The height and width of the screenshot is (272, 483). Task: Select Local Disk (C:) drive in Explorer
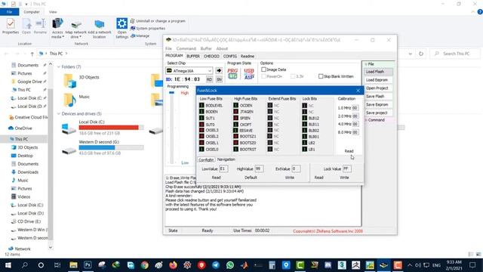pos(103,128)
